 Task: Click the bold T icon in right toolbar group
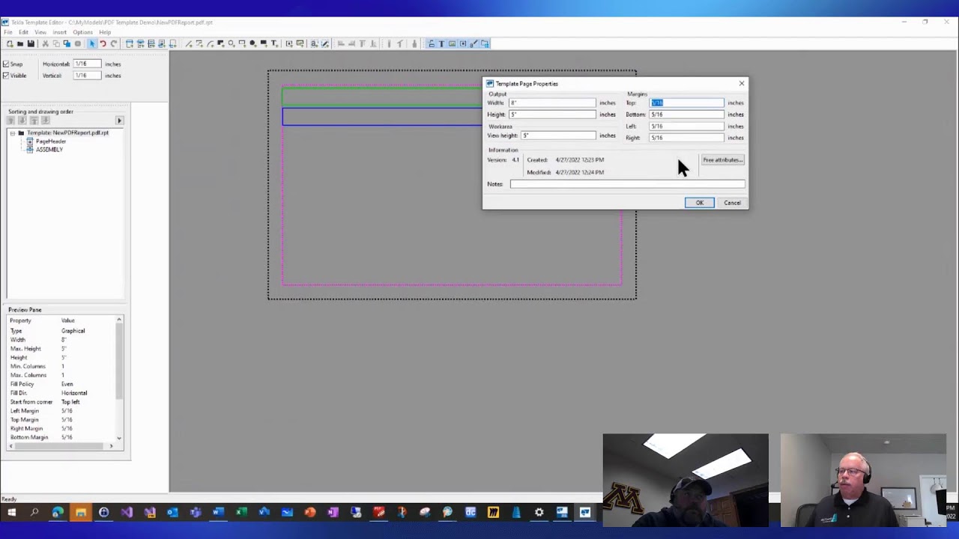440,43
